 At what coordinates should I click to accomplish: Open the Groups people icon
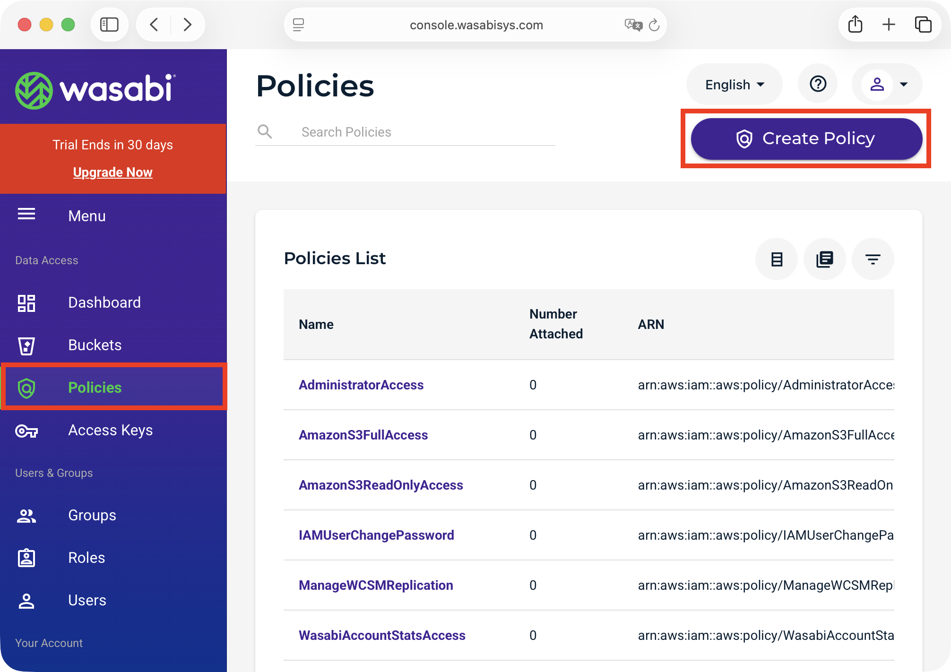tap(26, 516)
